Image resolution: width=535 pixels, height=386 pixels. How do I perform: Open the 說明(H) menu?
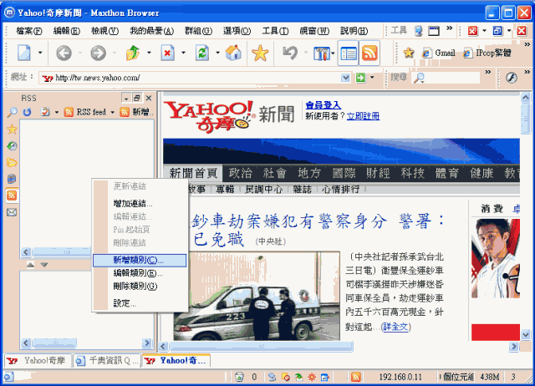[x=354, y=31]
